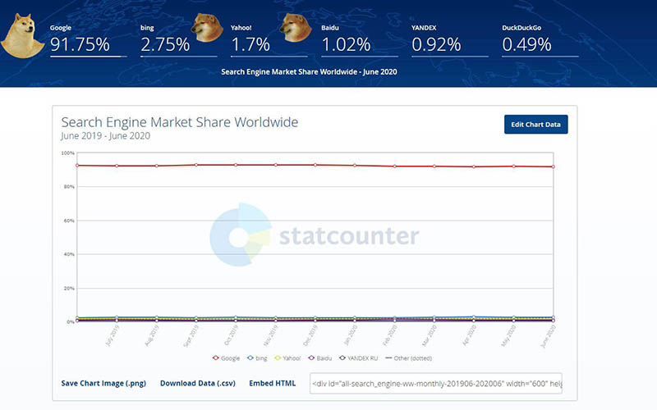This screenshot has width=657, height=410.
Task: Click the 100% y-axis label
Action: (68, 153)
